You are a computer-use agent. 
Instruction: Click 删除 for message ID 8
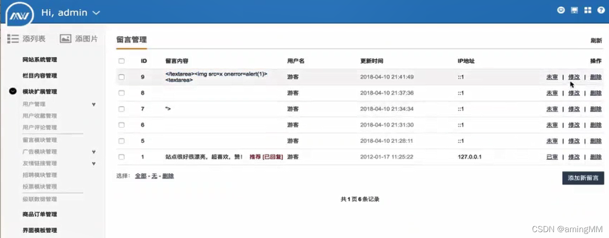pyautogui.click(x=596, y=93)
